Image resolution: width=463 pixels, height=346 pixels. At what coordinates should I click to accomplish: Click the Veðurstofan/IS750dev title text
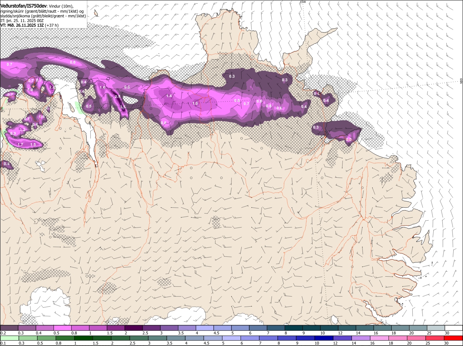24,6
